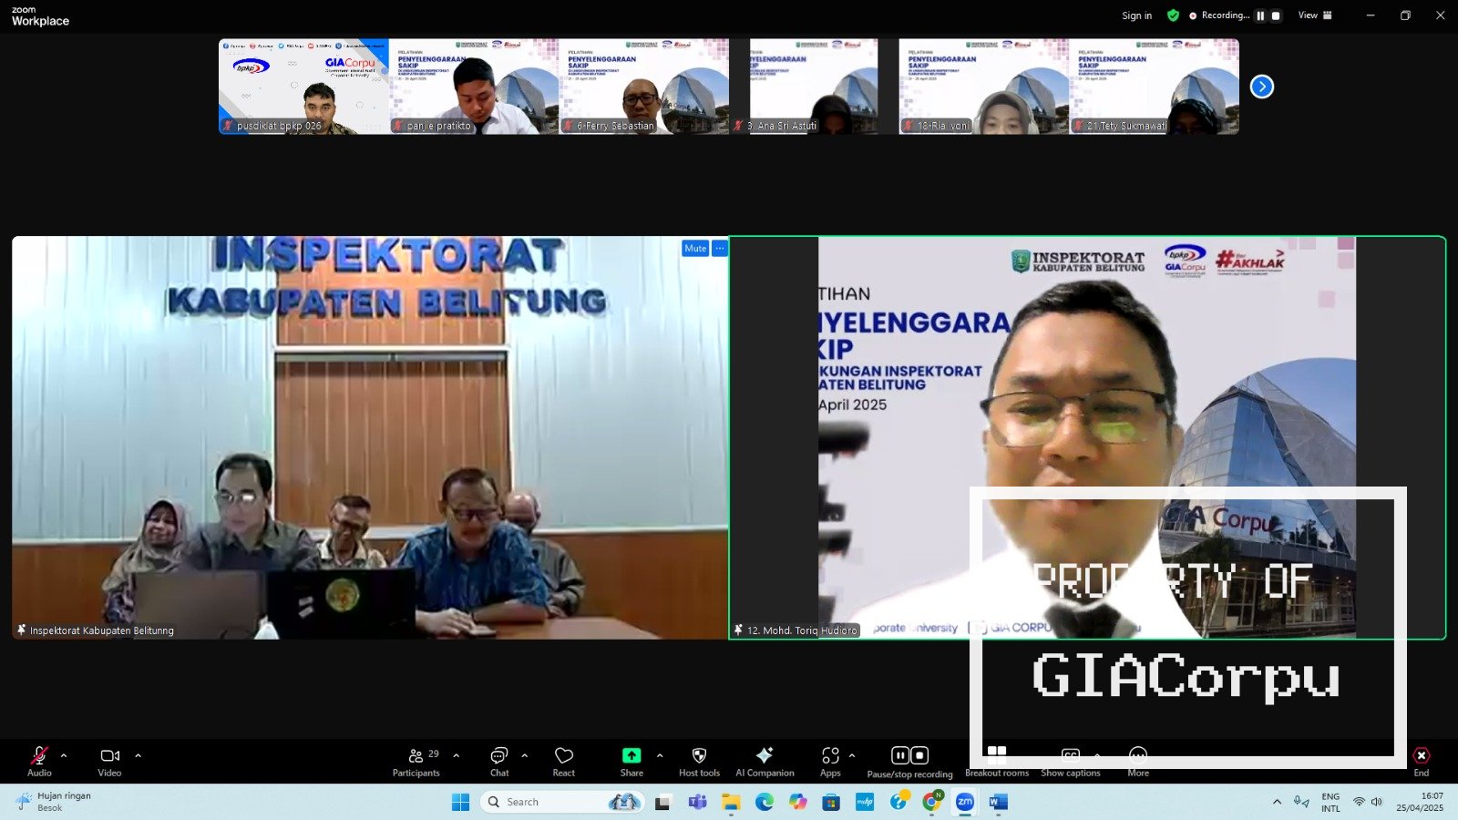This screenshot has height=820, width=1458.
Task: Open more options on Inspektorat video tile
Action: click(720, 248)
